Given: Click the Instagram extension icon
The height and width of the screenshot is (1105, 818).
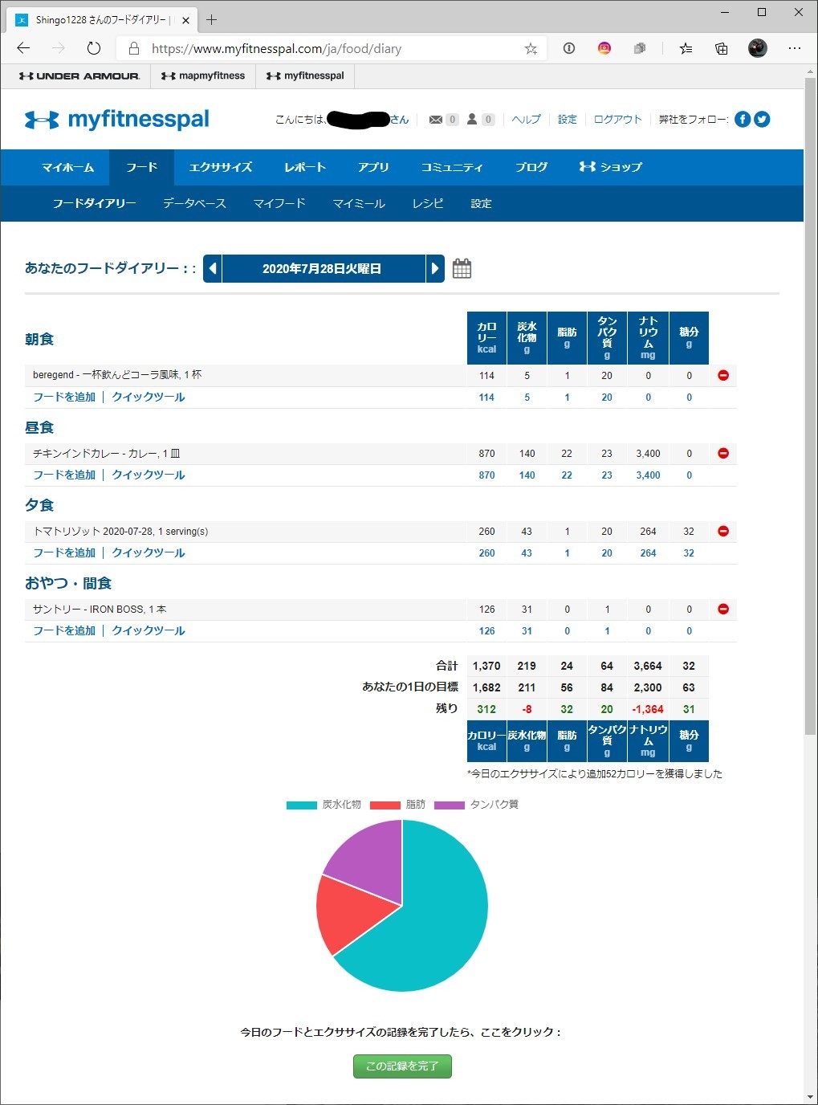Looking at the screenshot, I should (x=604, y=48).
